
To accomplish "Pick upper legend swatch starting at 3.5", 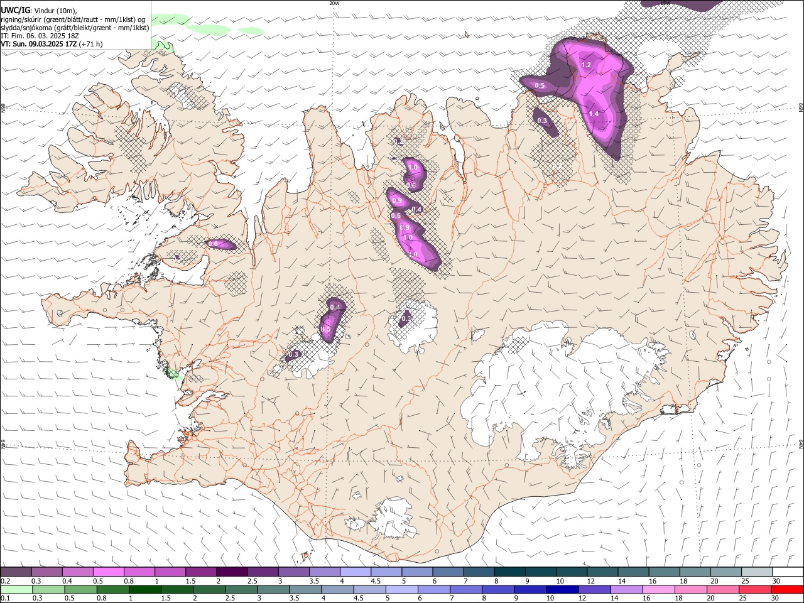I will click(324, 572).
